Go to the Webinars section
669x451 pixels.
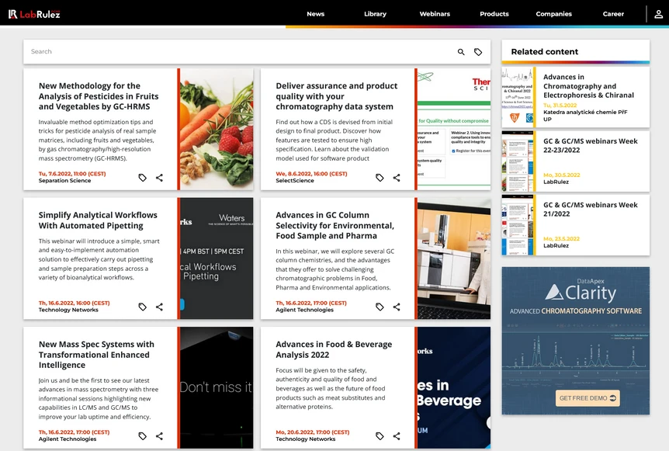point(435,14)
